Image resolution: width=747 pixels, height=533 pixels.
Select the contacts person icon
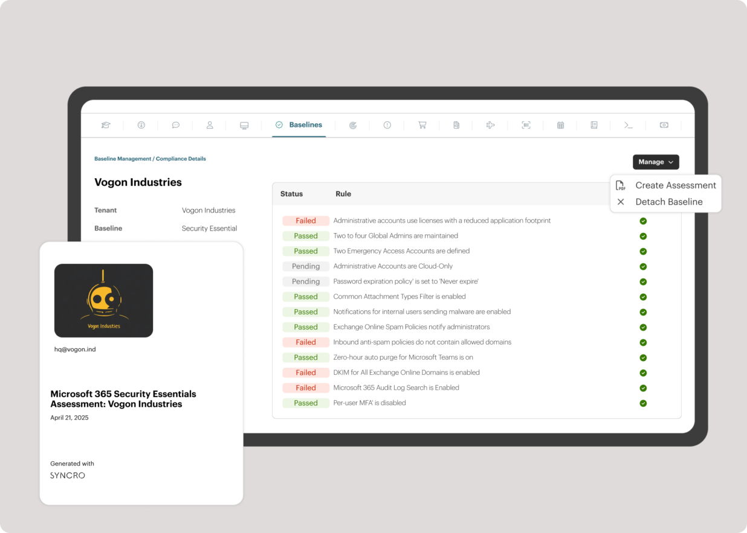210,125
